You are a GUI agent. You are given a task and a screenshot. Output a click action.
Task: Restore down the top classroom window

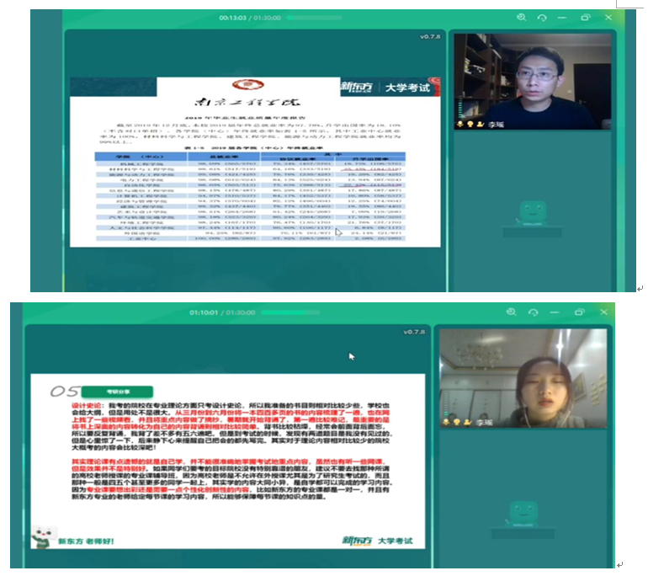(585, 17)
